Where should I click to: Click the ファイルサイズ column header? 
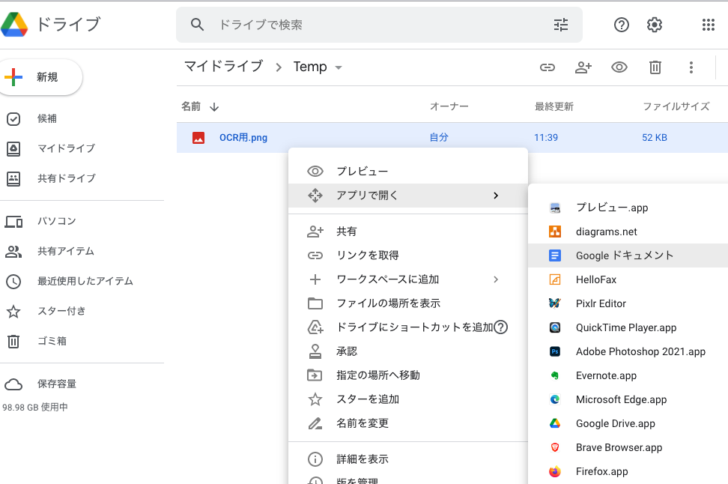coord(676,106)
